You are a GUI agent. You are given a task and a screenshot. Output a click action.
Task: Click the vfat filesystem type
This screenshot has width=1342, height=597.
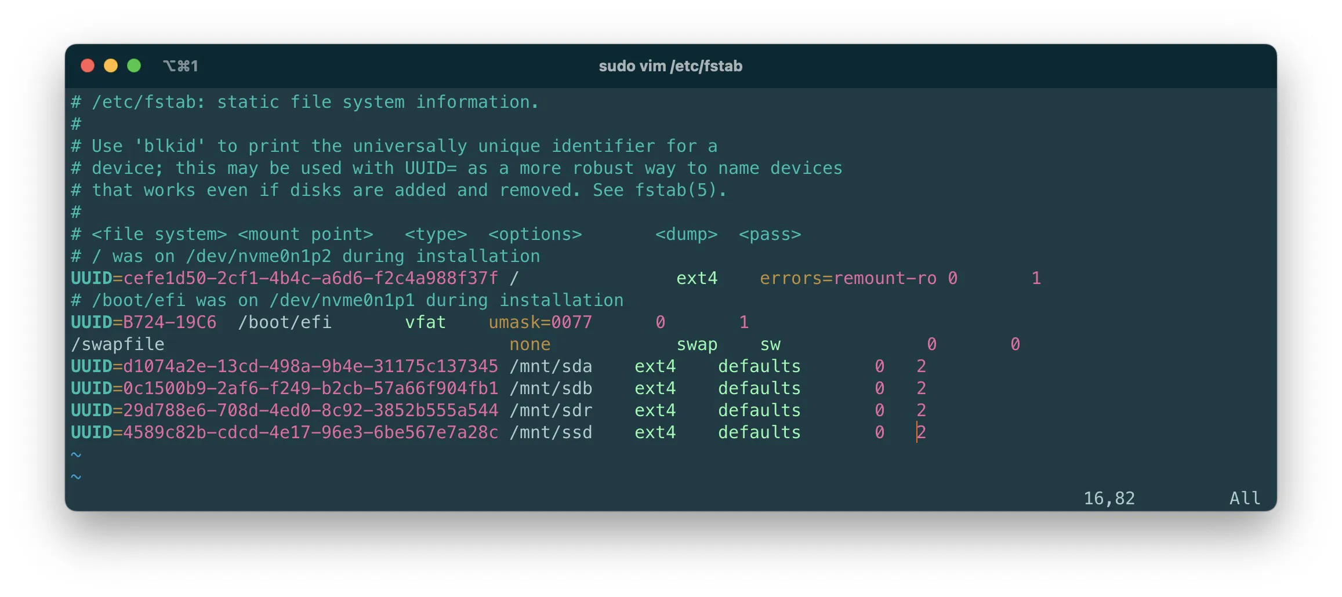pos(425,322)
